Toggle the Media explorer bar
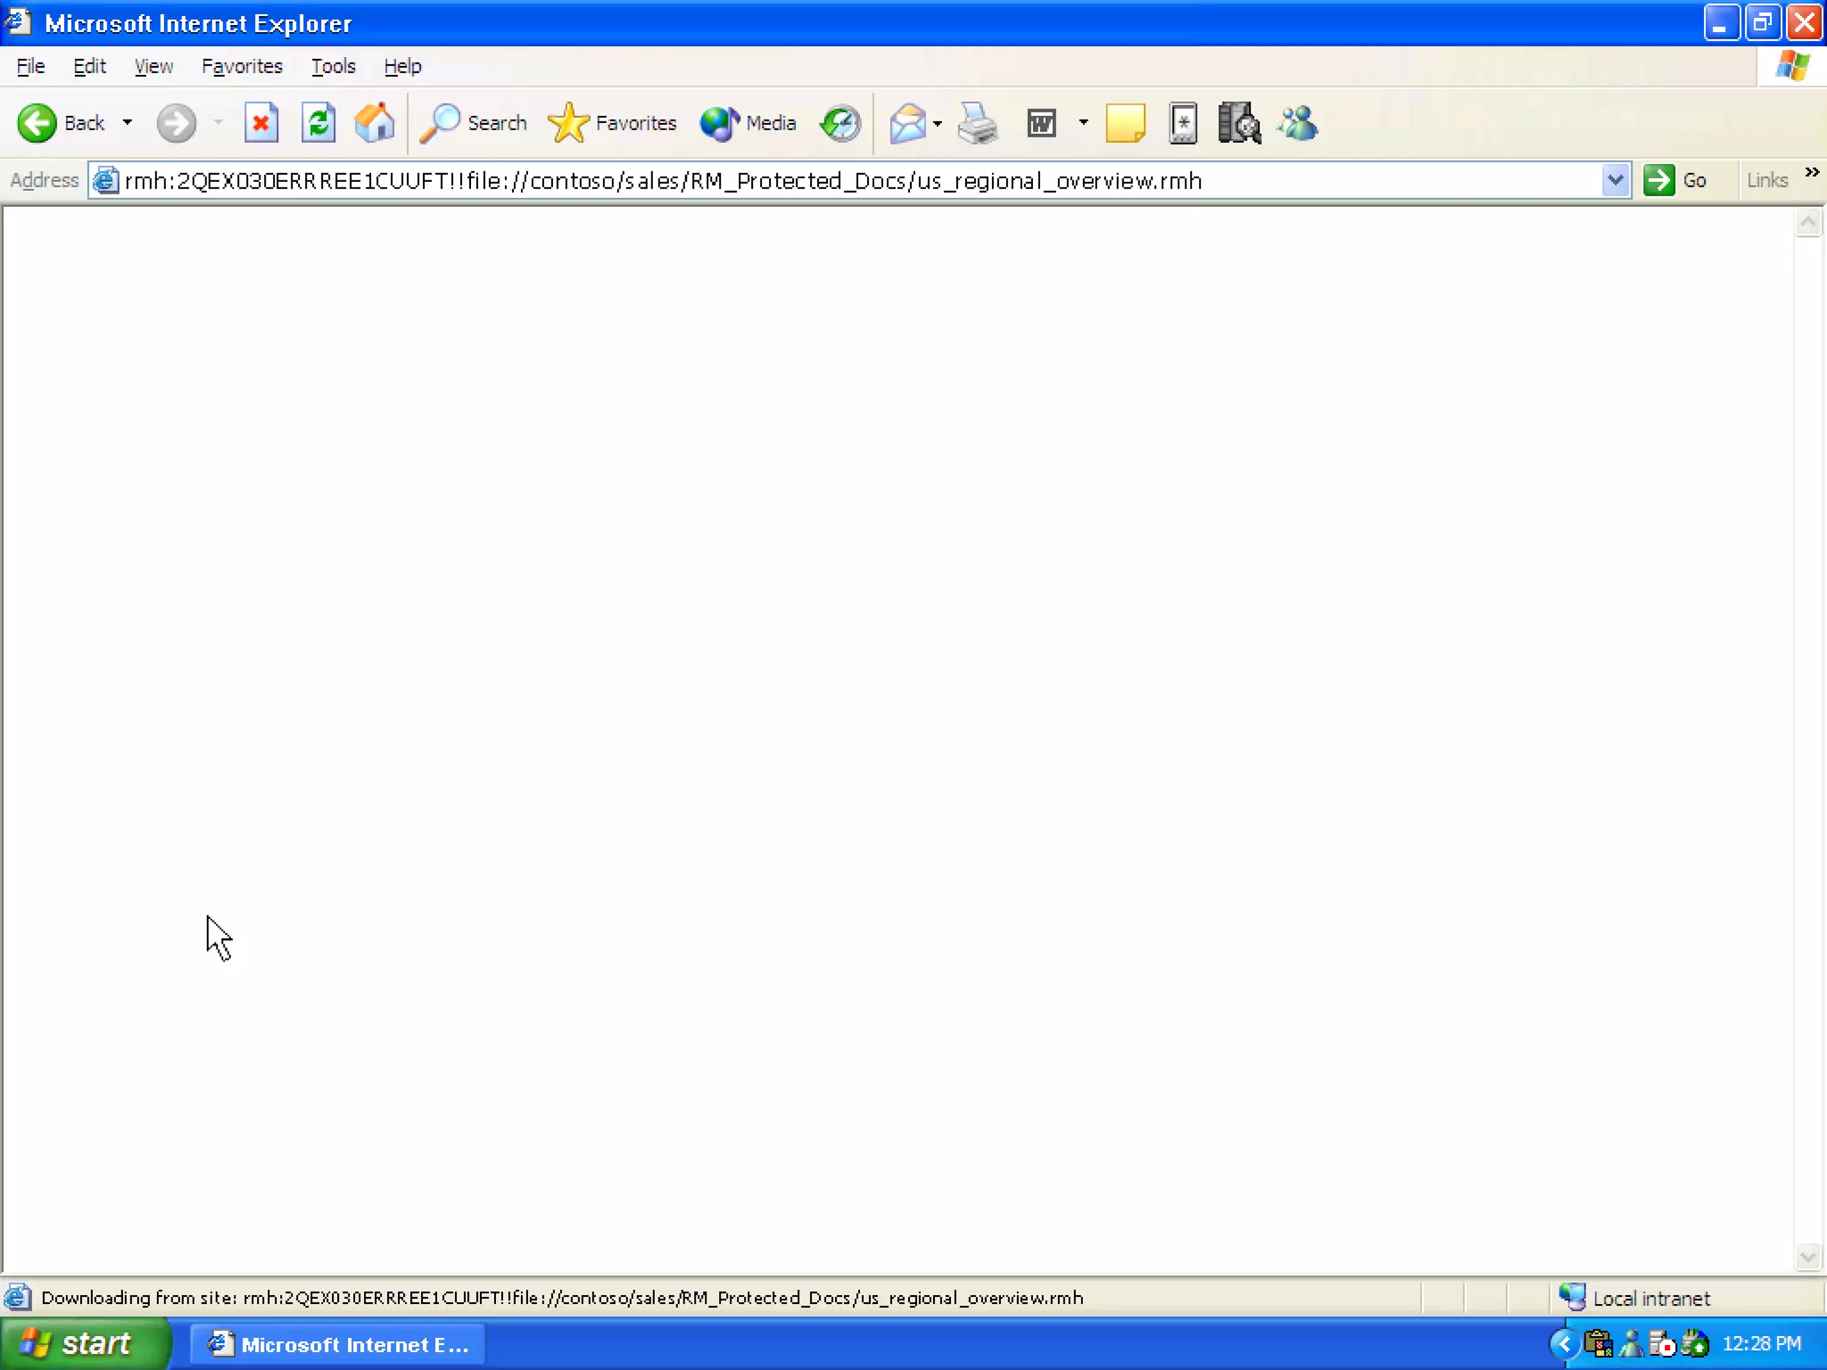The height and width of the screenshot is (1370, 1827). click(x=748, y=123)
